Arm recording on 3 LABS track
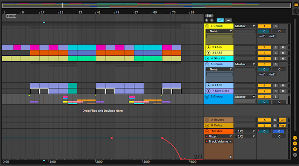Screen dimensions: 299x166 coord(283,53)
